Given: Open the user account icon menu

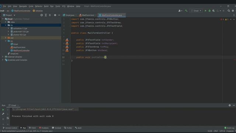Looking at the screenshot, I should [180, 11].
